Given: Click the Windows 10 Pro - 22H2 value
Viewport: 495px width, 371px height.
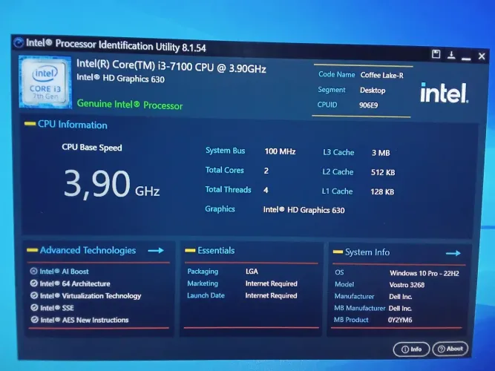Looking at the screenshot, I should click(x=424, y=274).
